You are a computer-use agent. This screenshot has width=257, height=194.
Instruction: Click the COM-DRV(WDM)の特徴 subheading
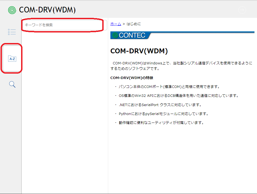coord(132,78)
